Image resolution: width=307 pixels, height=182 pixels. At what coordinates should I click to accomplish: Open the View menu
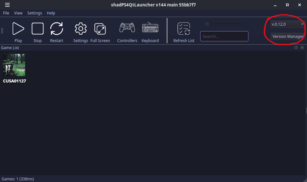click(x=18, y=13)
